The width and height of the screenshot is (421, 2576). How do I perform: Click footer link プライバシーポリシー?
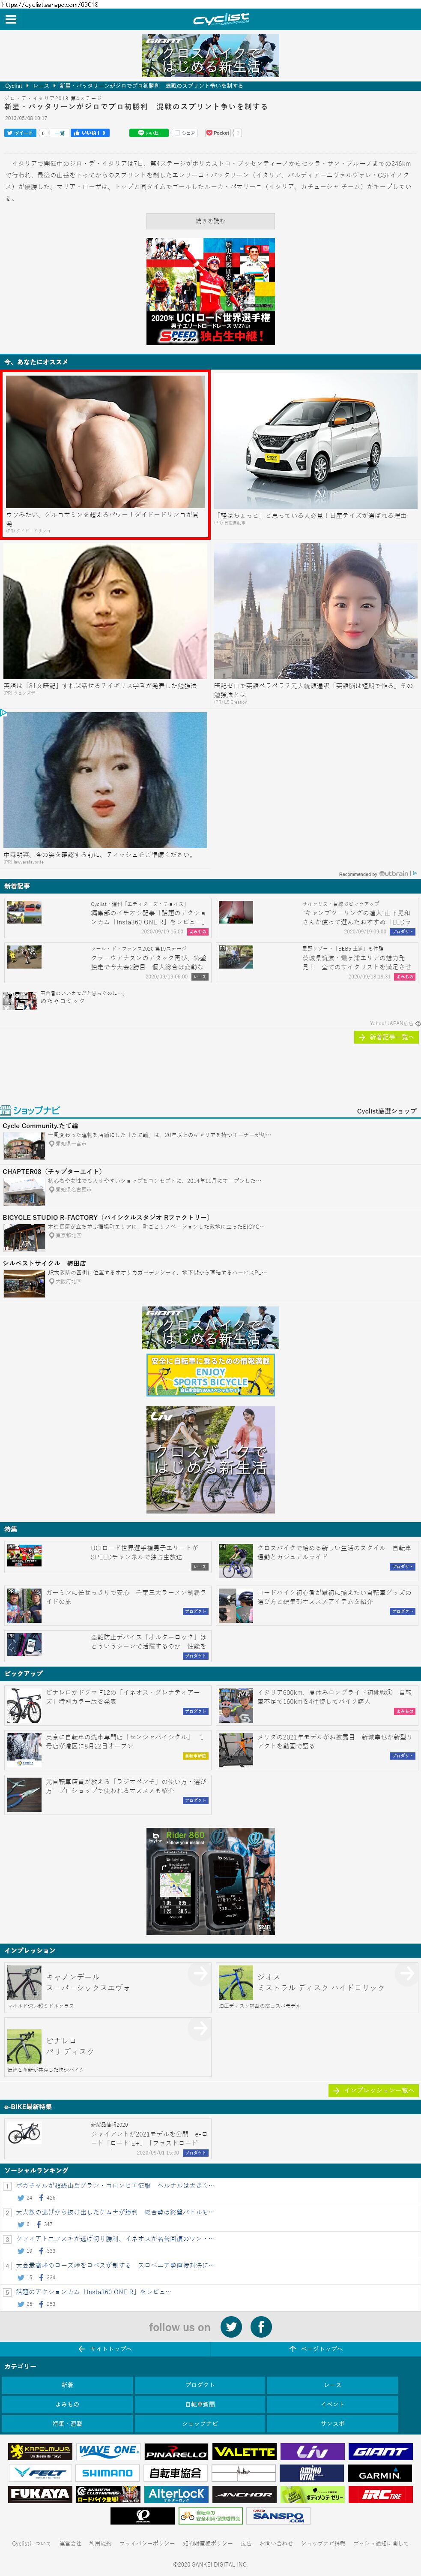pyautogui.click(x=147, y=2543)
